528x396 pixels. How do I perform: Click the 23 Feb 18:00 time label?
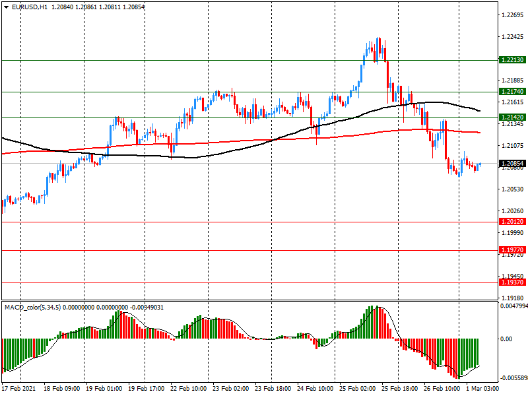(273, 389)
